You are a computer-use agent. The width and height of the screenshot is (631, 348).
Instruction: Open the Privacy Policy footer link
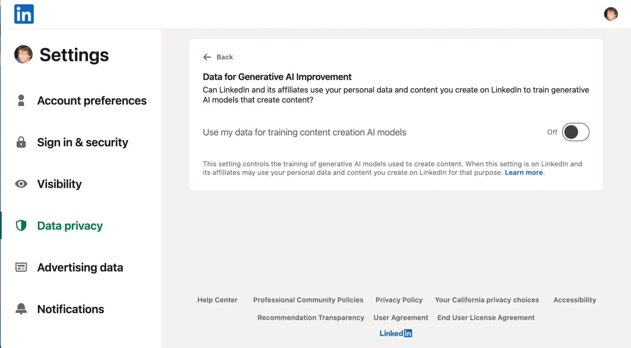(x=399, y=300)
